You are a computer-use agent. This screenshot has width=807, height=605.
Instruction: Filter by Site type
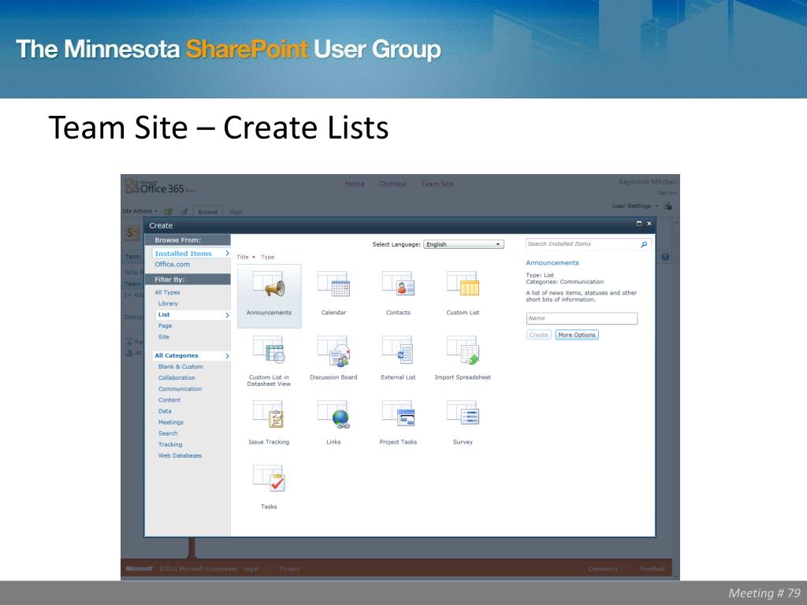coord(164,337)
